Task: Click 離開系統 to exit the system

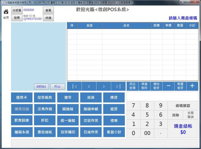Action: pos(22,132)
